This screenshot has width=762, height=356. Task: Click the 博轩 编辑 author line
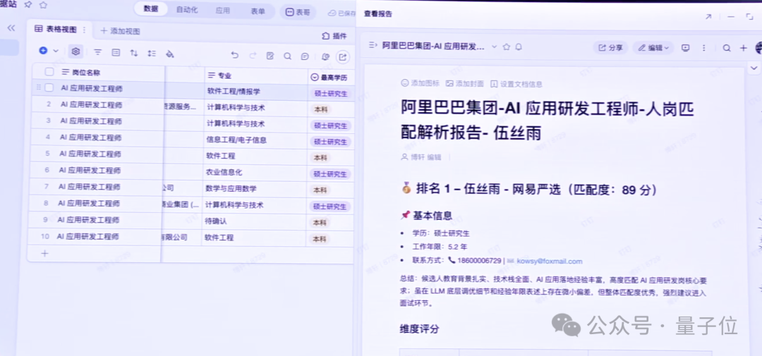coord(421,157)
